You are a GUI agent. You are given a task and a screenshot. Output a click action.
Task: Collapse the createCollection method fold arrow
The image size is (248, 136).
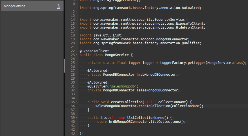tap(77, 102)
